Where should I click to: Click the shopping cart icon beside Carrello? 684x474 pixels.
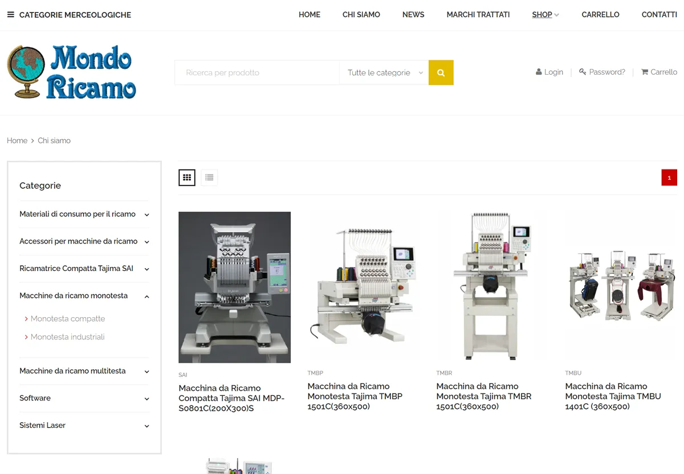[x=645, y=72]
